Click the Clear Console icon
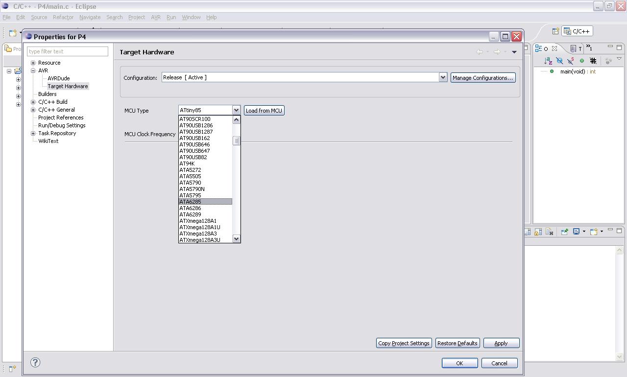Image resolution: width=627 pixels, height=377 pixels. click(549, 232)
